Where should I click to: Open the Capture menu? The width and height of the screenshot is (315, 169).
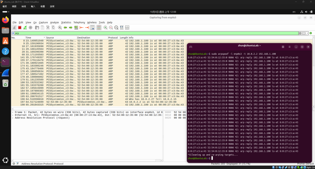pyautogui.click(x=43, y=22)
